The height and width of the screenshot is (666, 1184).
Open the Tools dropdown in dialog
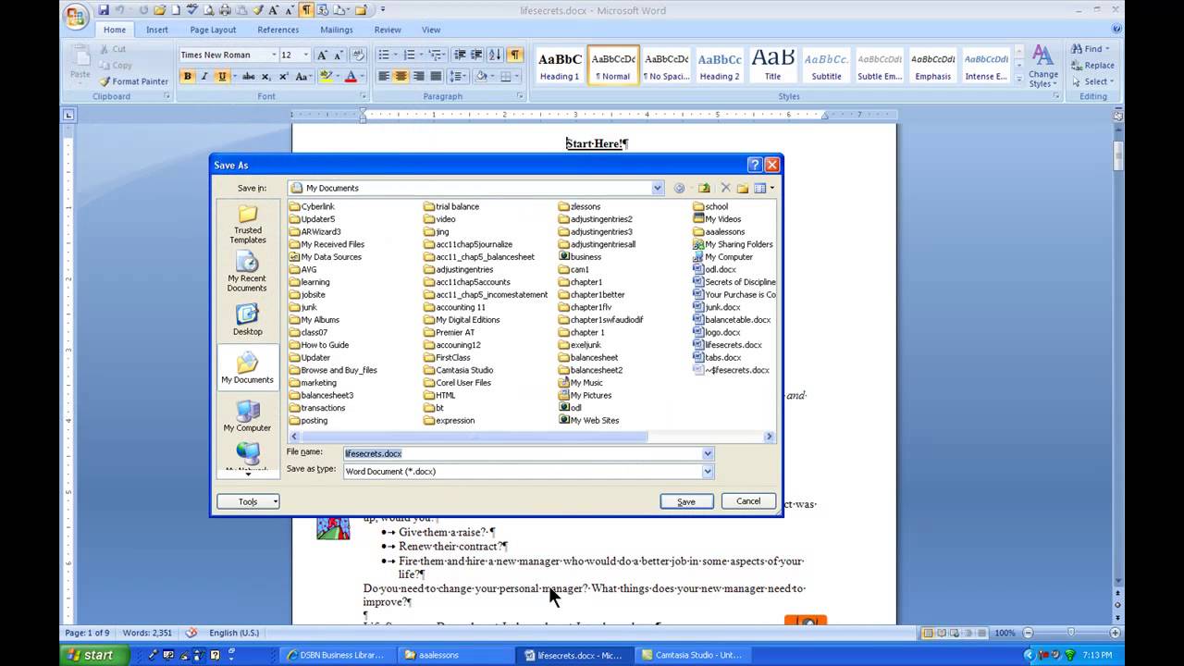[x=248, y=501]
